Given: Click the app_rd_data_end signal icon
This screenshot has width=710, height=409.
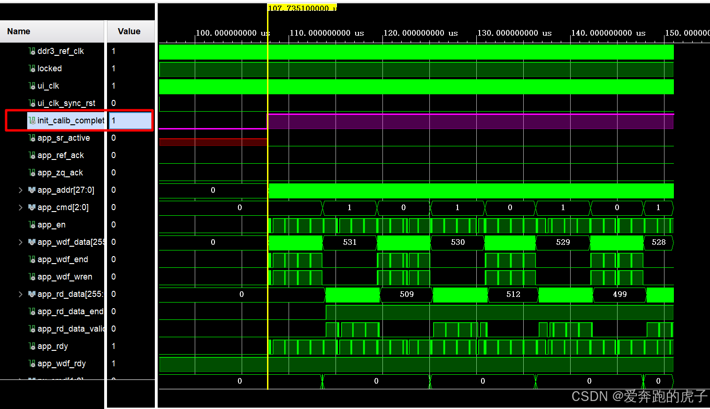Looking at the screenshot, I should (x=32, y=311).
